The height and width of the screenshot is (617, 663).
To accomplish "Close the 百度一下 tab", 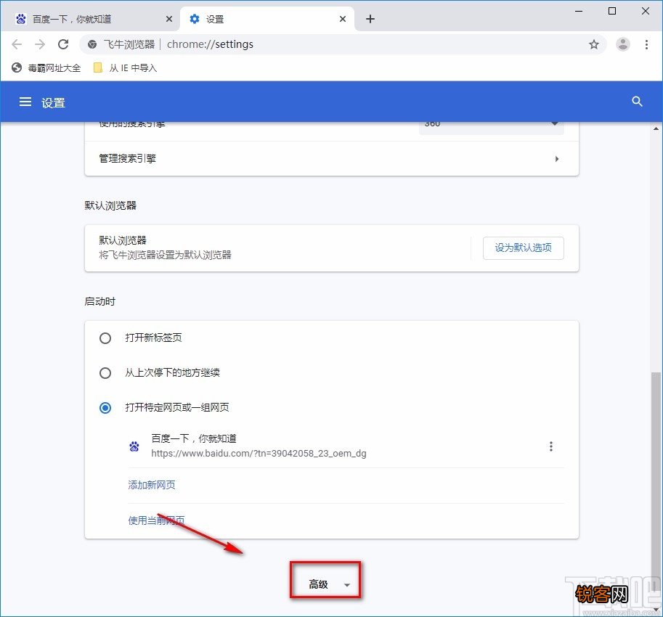I will (x=169, y=19).
